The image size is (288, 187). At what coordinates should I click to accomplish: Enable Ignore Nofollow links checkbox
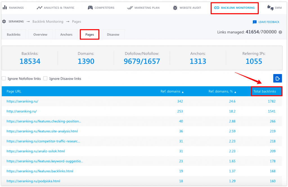click(x=4, y=79)
